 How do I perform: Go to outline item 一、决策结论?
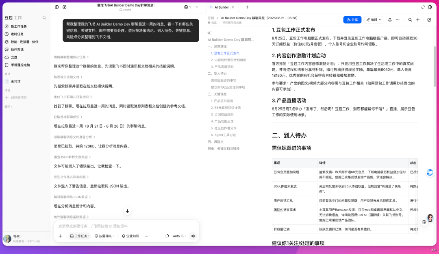[x=217, y=46]
